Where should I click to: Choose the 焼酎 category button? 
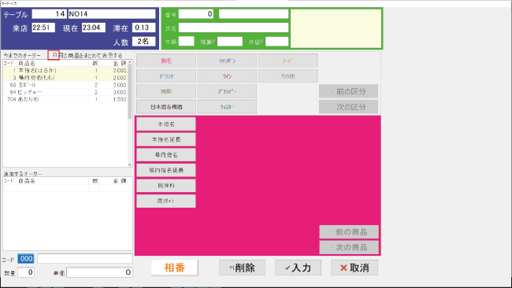(166, 91)
